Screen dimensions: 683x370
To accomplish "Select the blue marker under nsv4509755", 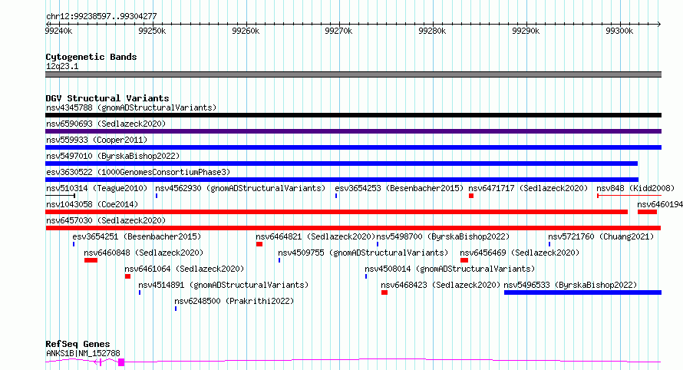I will pyautogui.click(x=279, y=261).
